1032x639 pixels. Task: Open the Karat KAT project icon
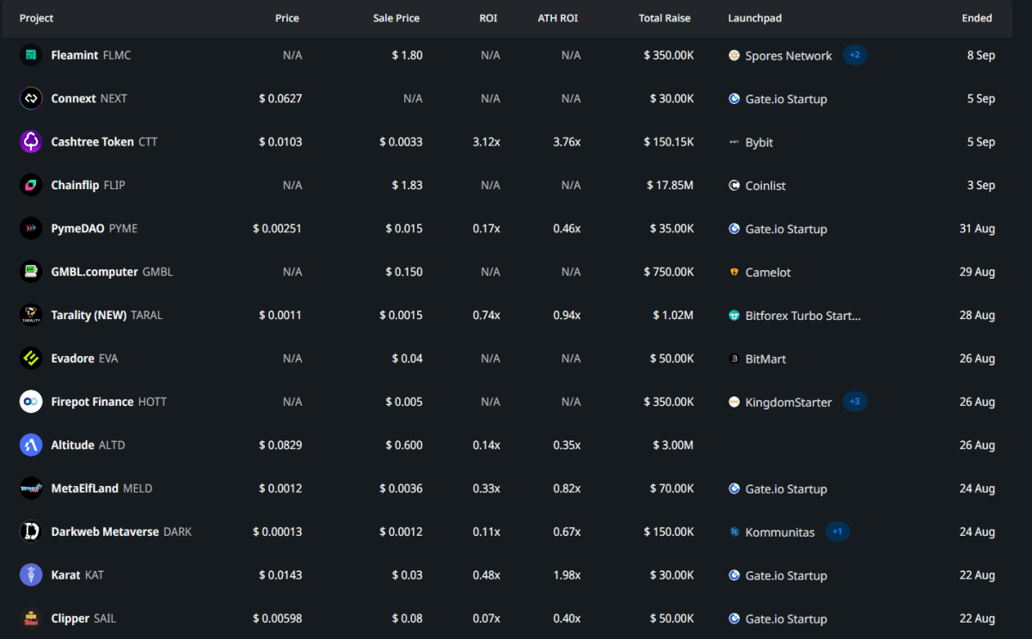[x=31, y=574]
